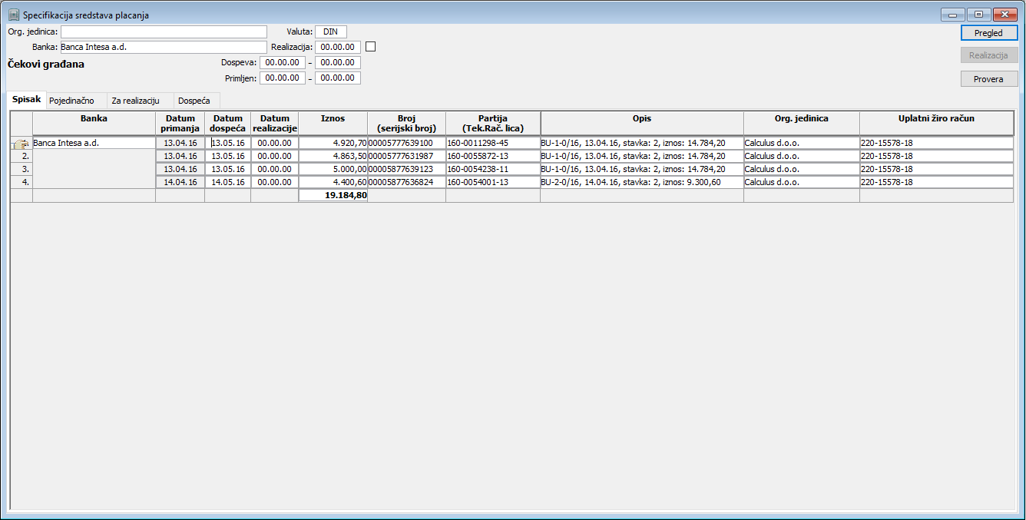This screenshot has width=1026, height=520.
Task: Click the Realizacija date field
Action: [x=338, y=47]
